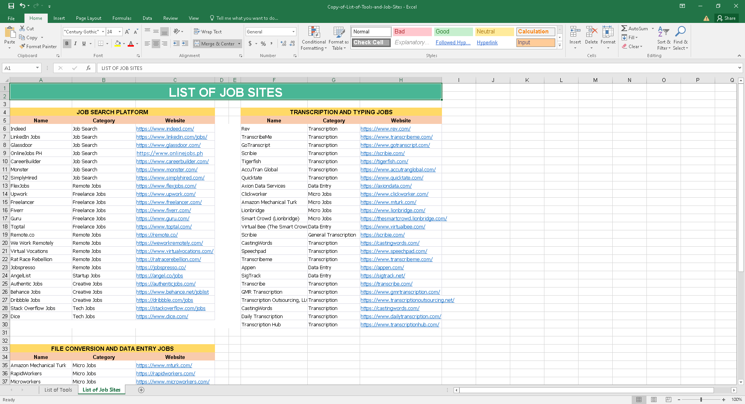This screenshot has width=745, height=404.
Task: Copy the selected cells
Action: 28,38
